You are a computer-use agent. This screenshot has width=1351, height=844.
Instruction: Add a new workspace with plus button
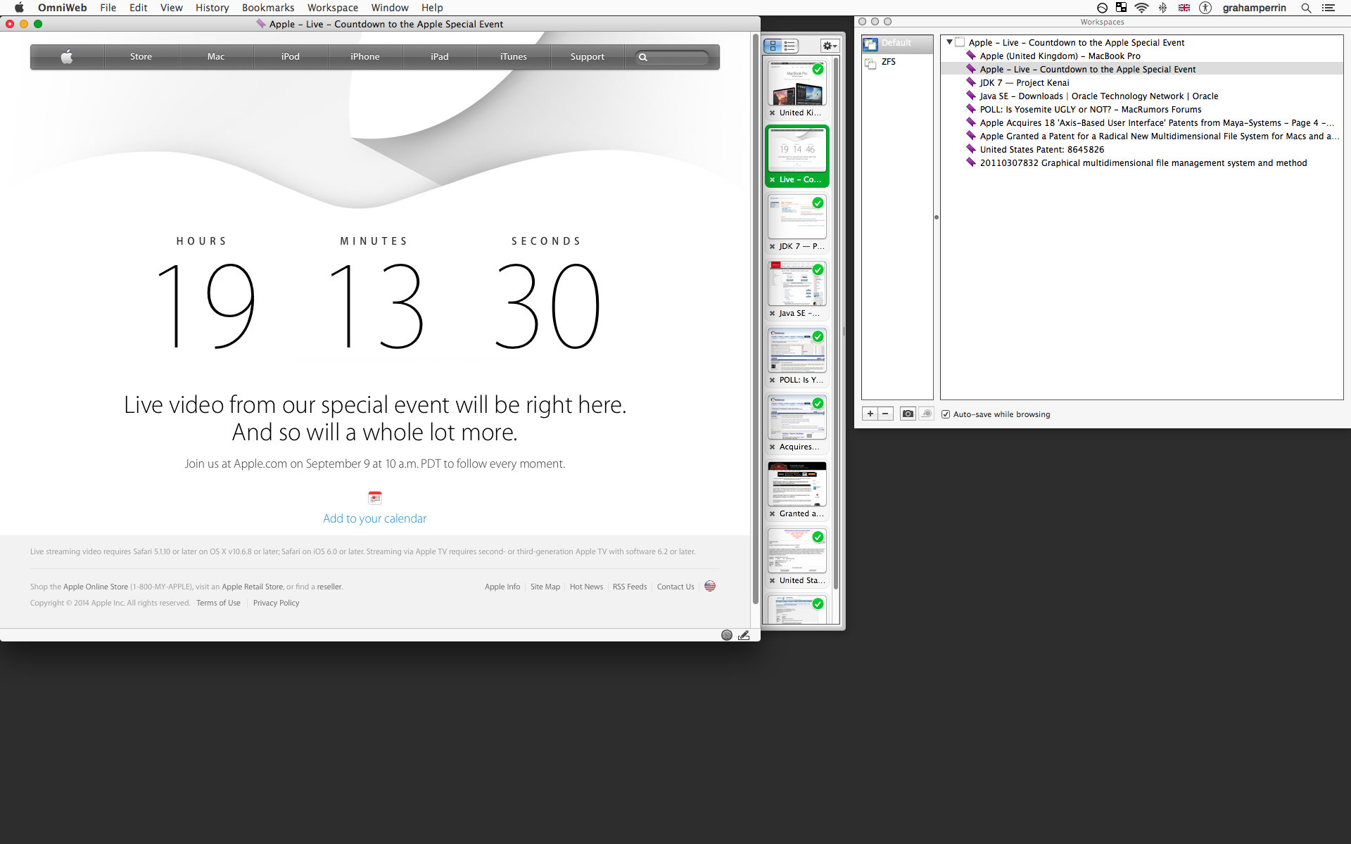(x=870, y=414)
